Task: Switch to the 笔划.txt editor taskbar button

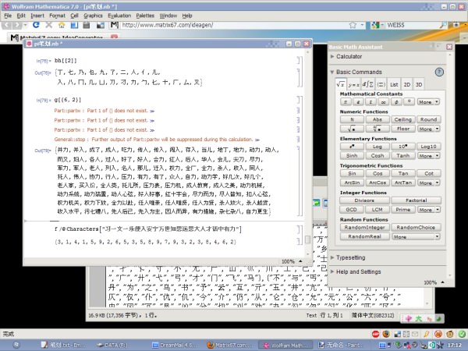Action: 64,345
